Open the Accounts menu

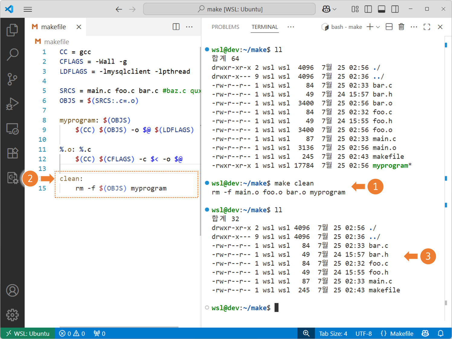[x=12, y=290]
